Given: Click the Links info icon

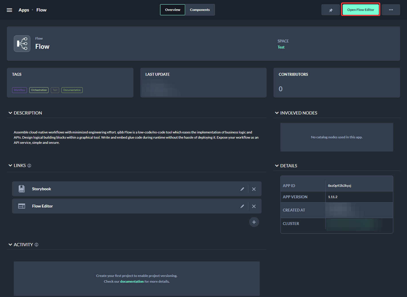Looking at the screenshot, I should tap(29, 166).
